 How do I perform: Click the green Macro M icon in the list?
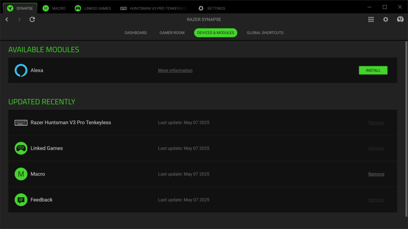point(21,174)
